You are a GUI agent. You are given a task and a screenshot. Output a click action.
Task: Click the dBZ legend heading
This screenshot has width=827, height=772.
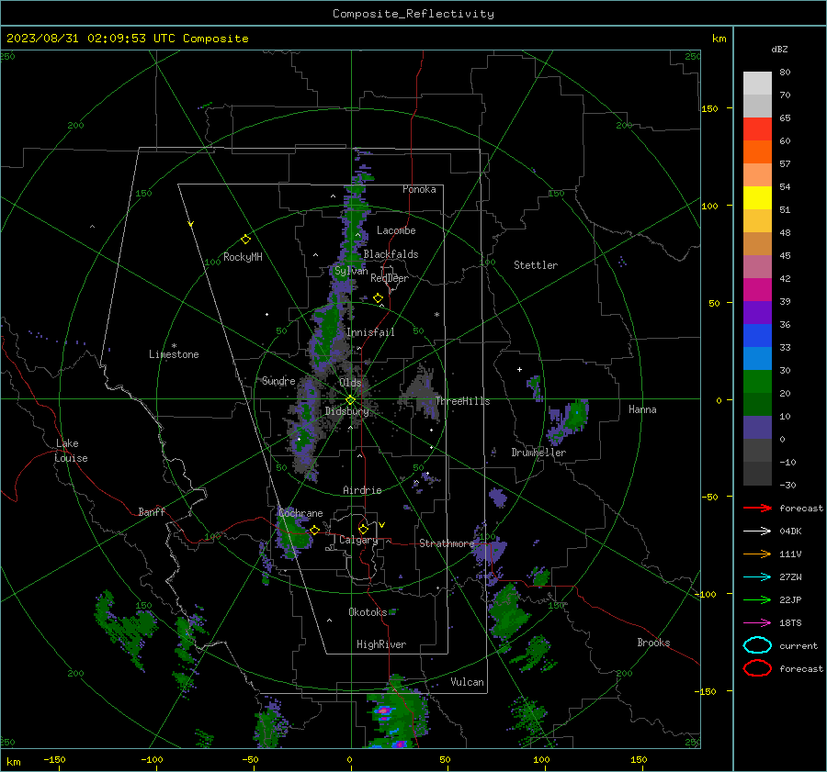(x=779, y=49)
